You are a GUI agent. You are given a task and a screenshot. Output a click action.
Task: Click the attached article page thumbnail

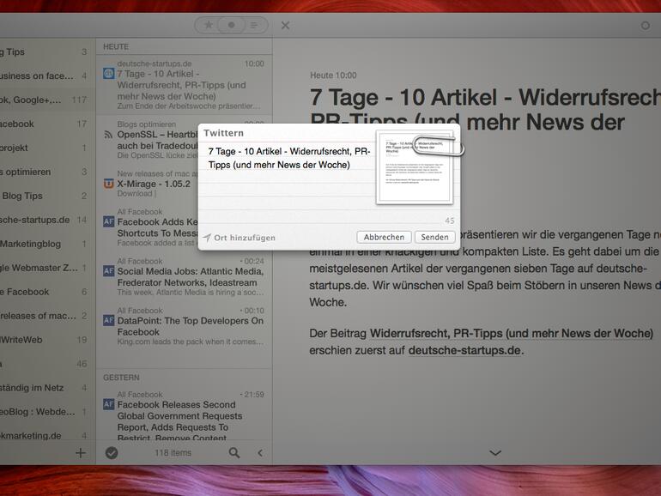point(414,168)
